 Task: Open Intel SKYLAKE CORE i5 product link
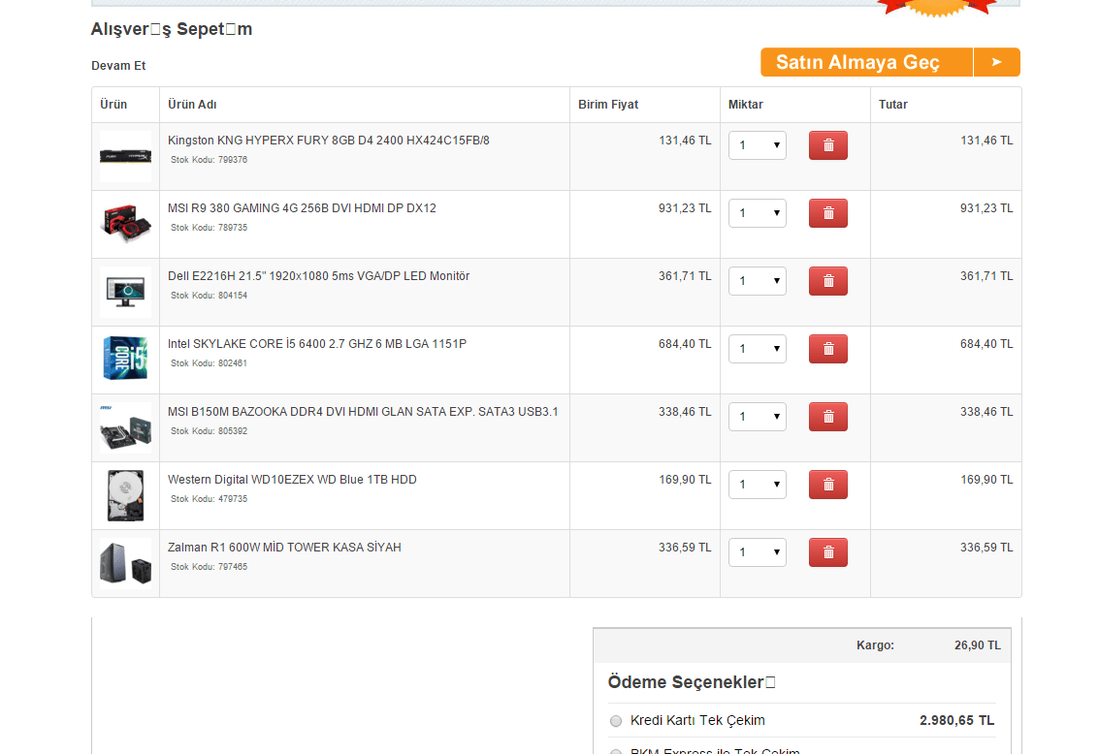[x=317, y=344]
